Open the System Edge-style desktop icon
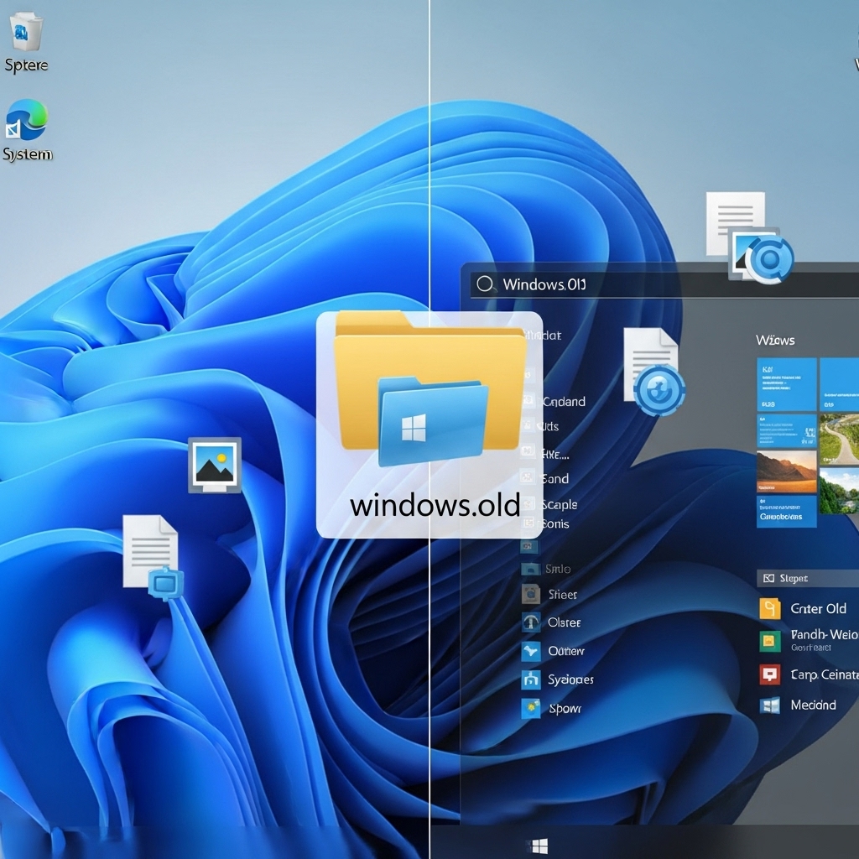This screenshot has height=859, width=859. pyautogui.click(x=27, y=130)
